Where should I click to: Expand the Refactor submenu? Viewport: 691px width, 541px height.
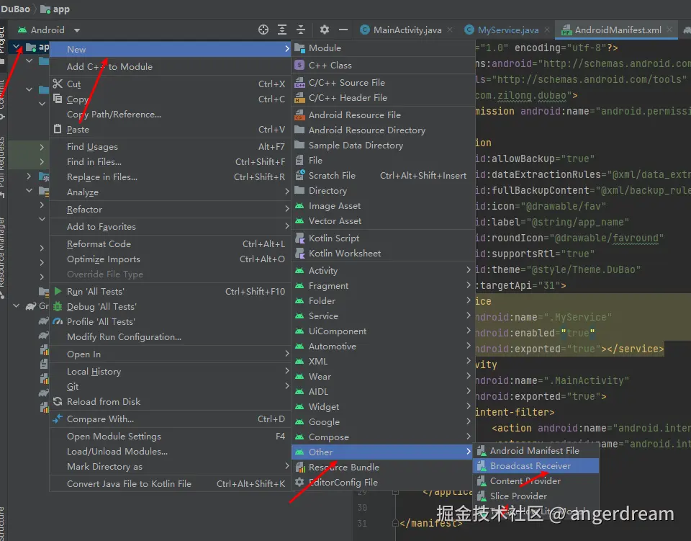pyautogui.click(x=170, y=210)
